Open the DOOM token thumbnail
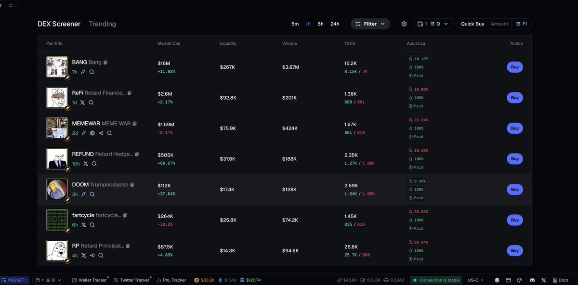This screenshot has height=285, width=578. click(57, 189)
